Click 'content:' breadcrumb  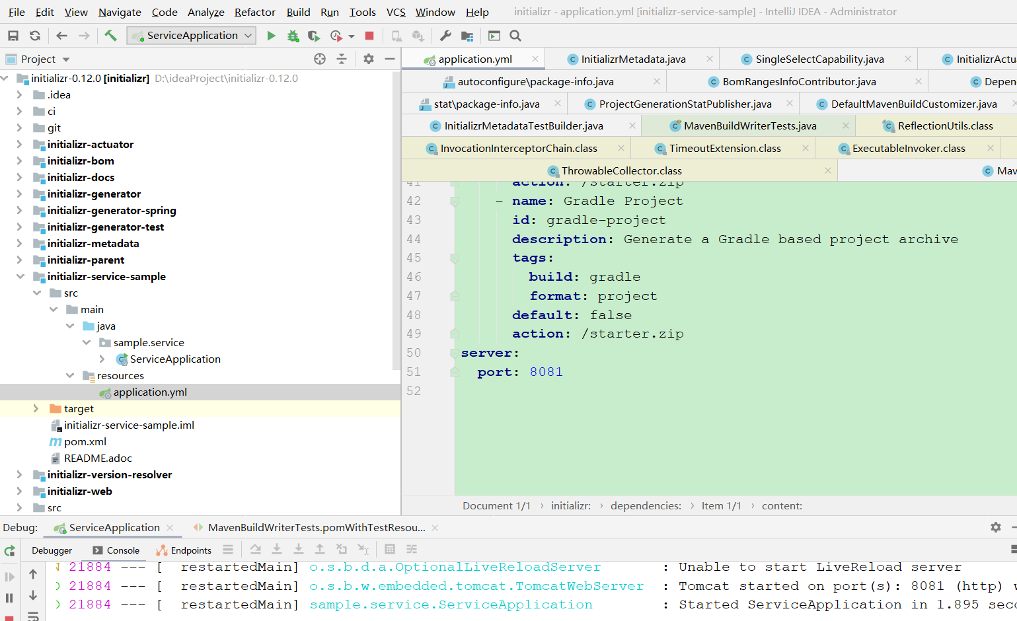(x=782, y=506)
